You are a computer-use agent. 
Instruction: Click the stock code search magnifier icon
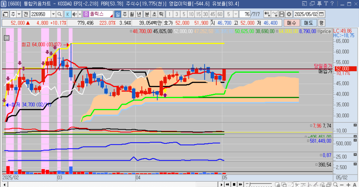click(x=60, y=14)
